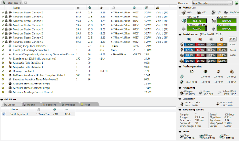Collapse the Firepower section
The image size is (239, 141).
coord(180,88)
